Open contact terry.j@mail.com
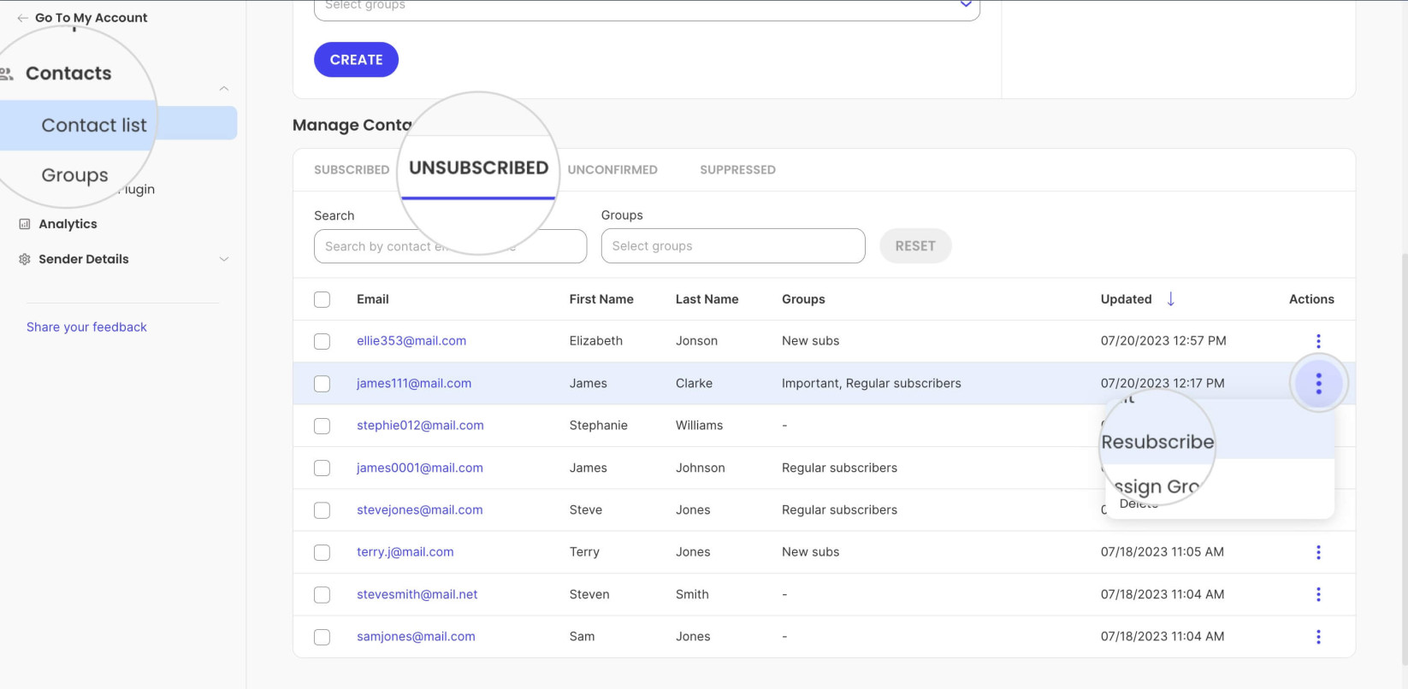 [x=405, y=552]
